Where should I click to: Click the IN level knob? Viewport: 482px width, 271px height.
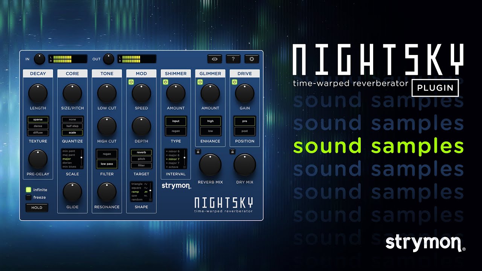tap(40, 59)
